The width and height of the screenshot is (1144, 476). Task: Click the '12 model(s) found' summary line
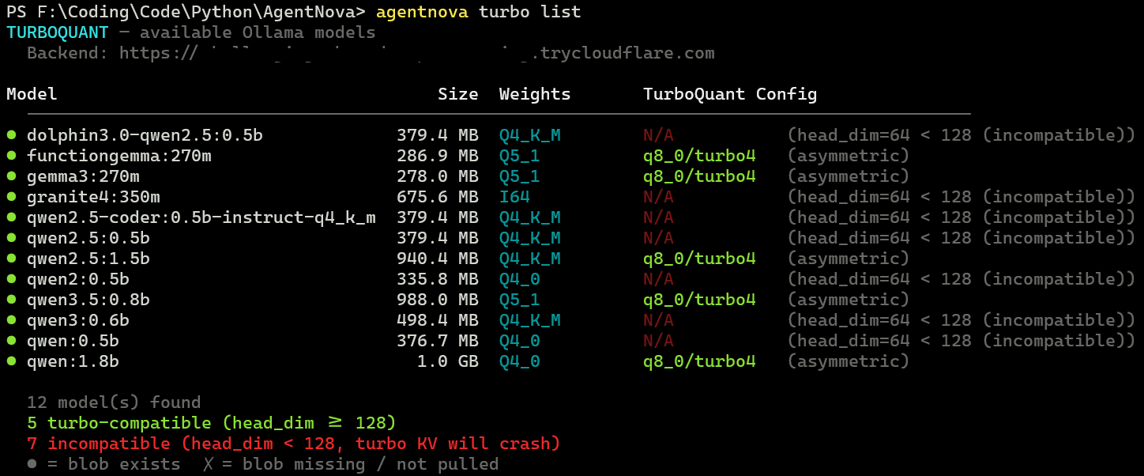[114, 402]
